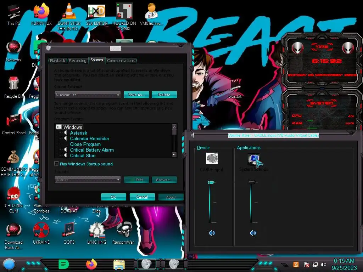
Task: Click the CABLE Input device icon
Action: tap(212, 158)
